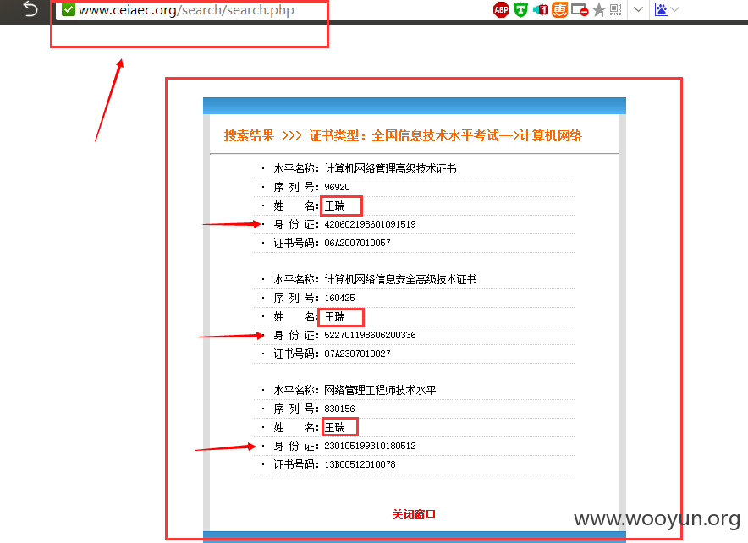This screenshot has width=748, height=543.
Task: Click the popup blocker window icon
Action: (x=580, y=9)
